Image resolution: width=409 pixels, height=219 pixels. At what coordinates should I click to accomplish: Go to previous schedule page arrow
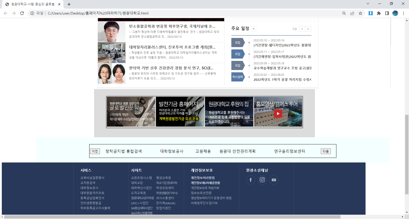[x=302, y=29]
